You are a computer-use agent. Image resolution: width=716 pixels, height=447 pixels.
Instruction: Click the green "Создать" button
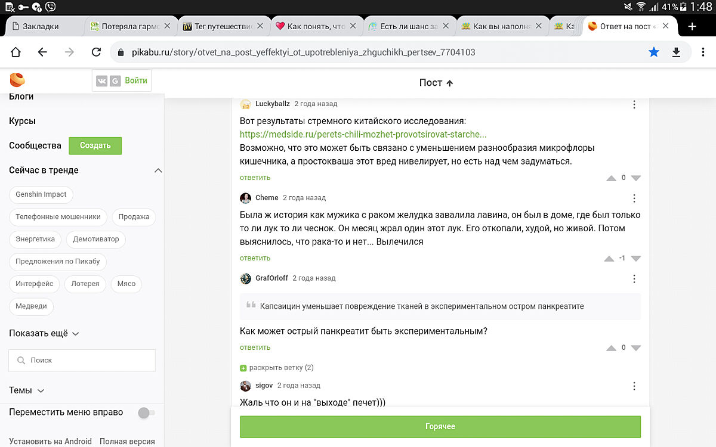point(95,146)
